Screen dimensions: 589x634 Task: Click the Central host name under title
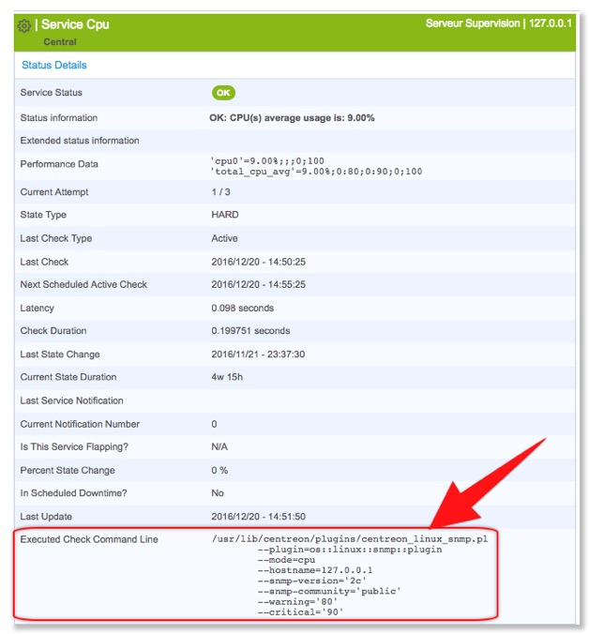click(x=60, y=42)
